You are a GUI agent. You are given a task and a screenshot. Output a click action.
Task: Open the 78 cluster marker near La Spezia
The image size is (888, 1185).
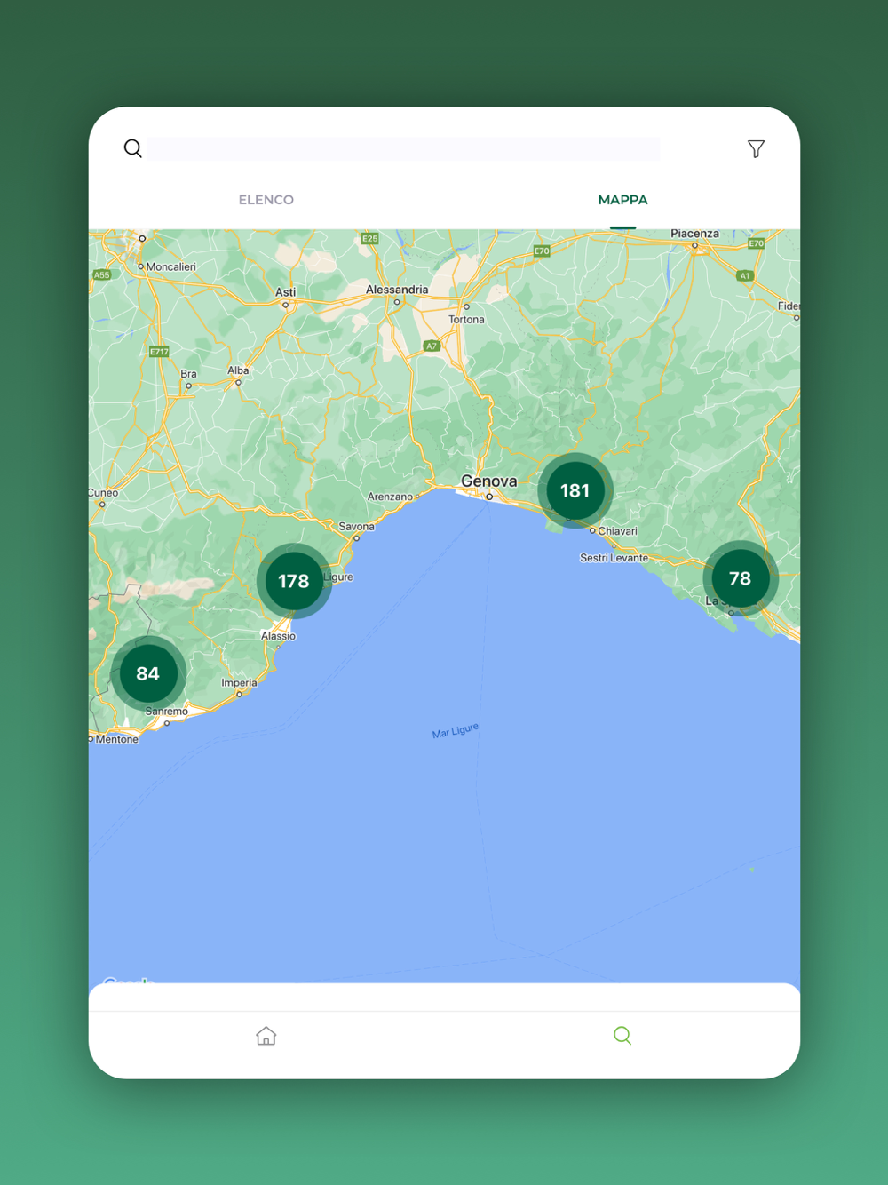740,578
